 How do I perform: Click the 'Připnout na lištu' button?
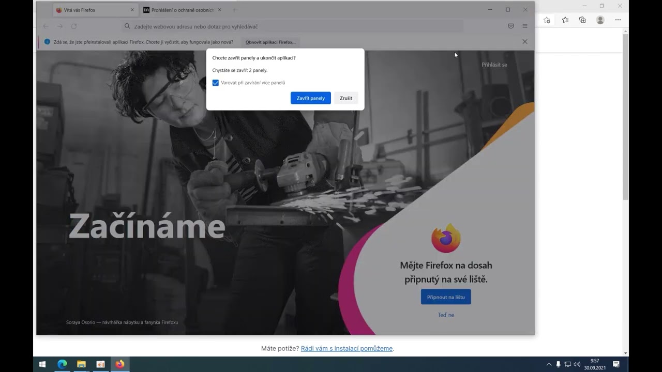446,297
